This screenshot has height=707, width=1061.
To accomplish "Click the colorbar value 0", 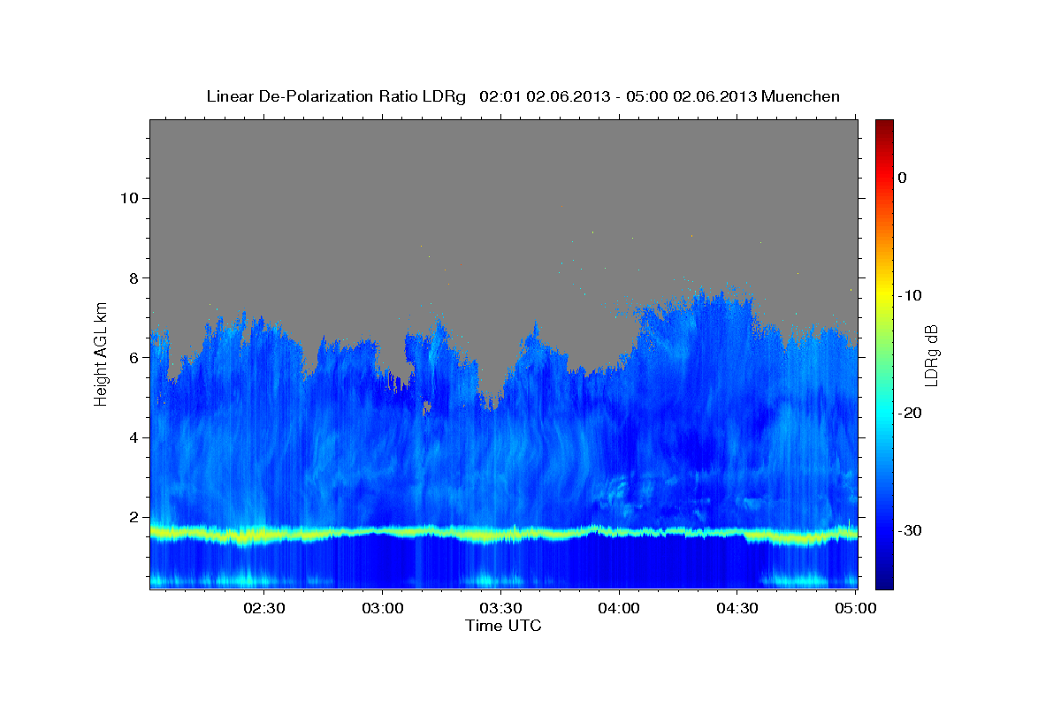I will pyautogui.click(x=903, y=178).
